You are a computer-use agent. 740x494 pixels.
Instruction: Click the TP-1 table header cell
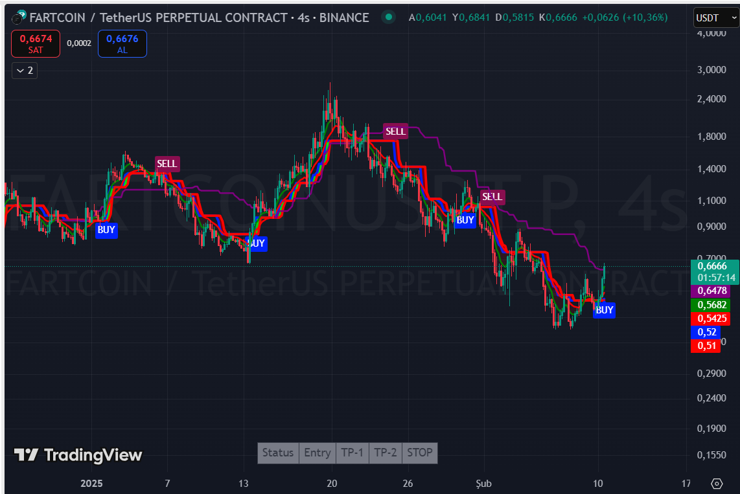(352, 453)
